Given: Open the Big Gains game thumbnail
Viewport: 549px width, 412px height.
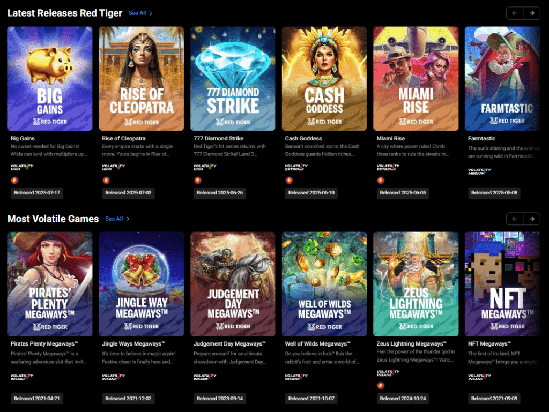Looking at the screenshot, I should [x=50, y=79].
